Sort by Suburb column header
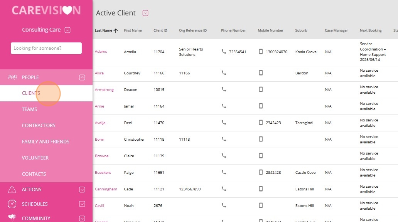The height and width of the screenshot is (222, 398). click(x=301, y=30)
